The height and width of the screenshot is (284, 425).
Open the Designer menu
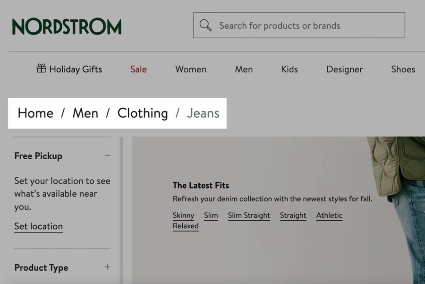[x=345, y=69]
